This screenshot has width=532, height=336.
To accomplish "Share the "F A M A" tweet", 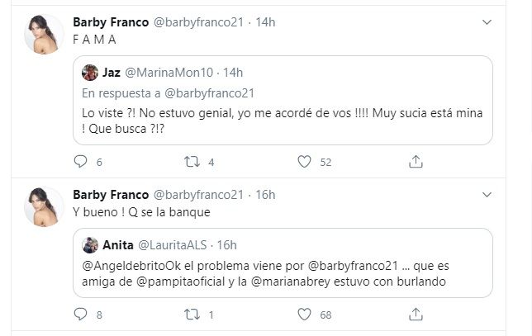I will click(416, 162).
